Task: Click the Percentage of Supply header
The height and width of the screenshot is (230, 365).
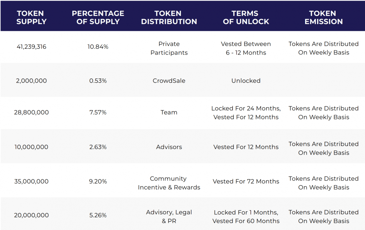Action: coord(98,17)
